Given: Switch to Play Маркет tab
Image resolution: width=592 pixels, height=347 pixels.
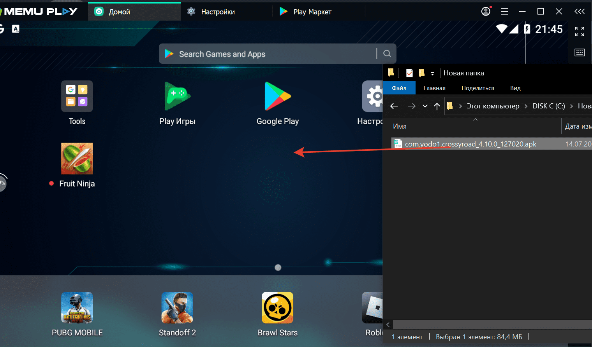Looking at the screenshot, I should point(312,12).
